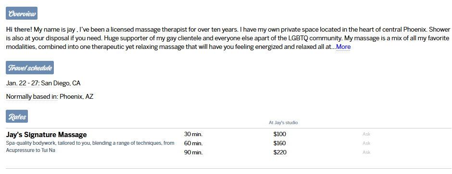The image size is (452, 174).
Task: Click the Jan. 22 - 27 travel dates
Action: pyautogui.click(x=23, y=83)
